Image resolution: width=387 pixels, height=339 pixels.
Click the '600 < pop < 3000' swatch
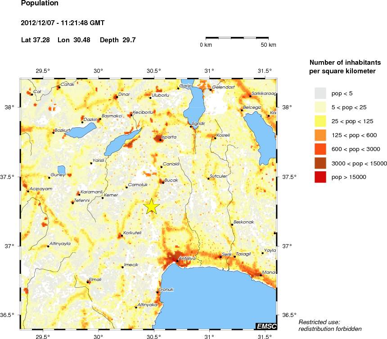coord(320,149)
